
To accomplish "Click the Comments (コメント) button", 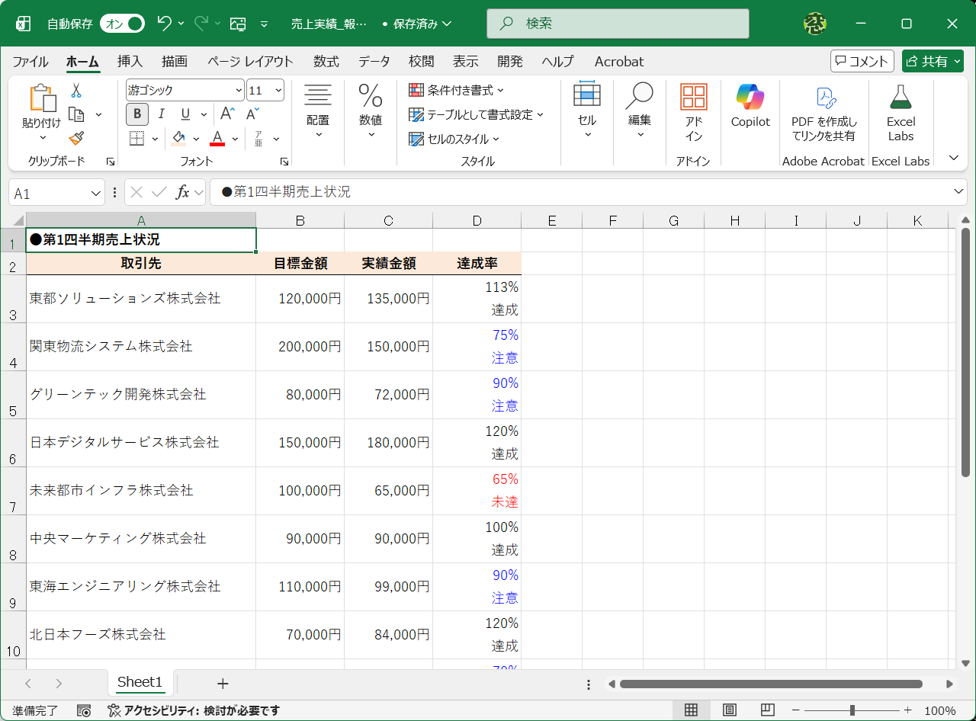I will coord(862,61).
